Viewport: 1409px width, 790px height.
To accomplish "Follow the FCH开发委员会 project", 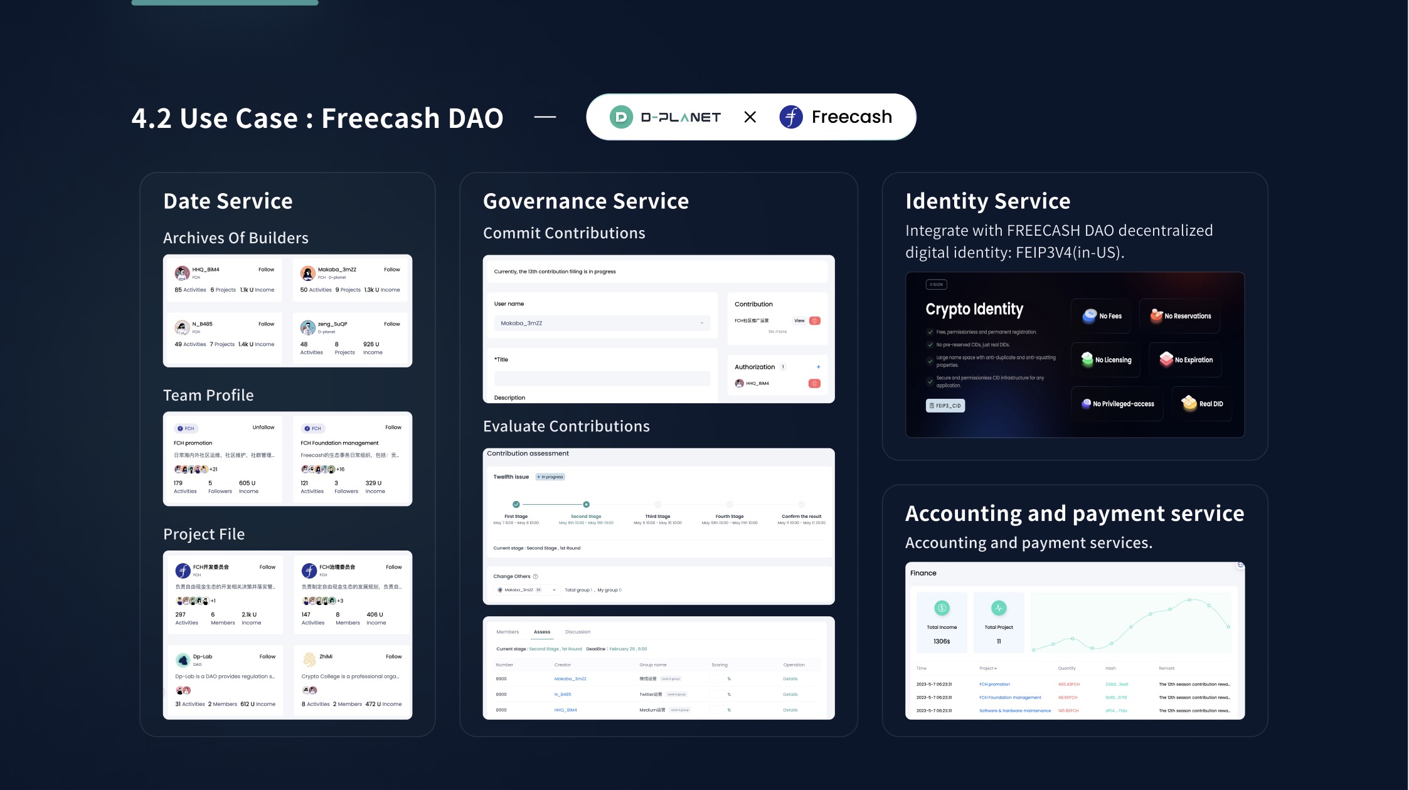I will (x=267, y=567).
